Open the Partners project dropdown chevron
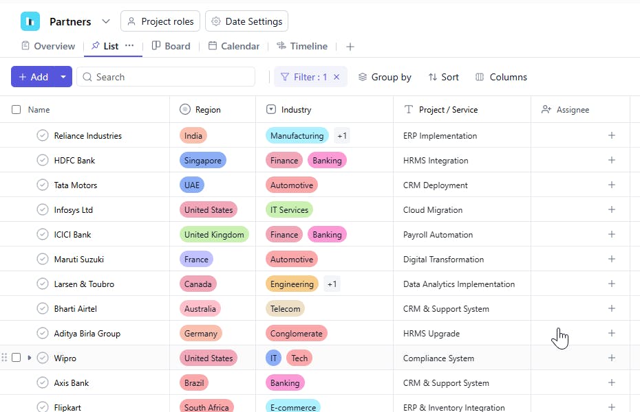 tap(105, 21)
